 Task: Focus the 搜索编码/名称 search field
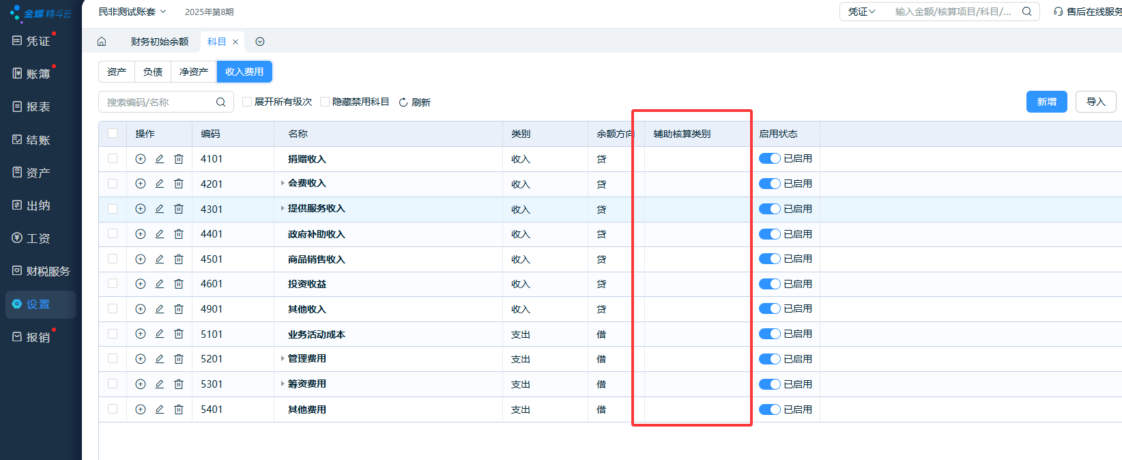pos(158,102)
